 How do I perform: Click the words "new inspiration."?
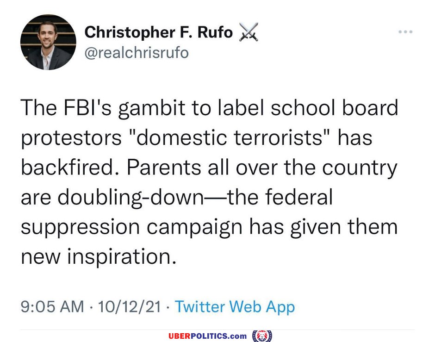pos(99,257)
